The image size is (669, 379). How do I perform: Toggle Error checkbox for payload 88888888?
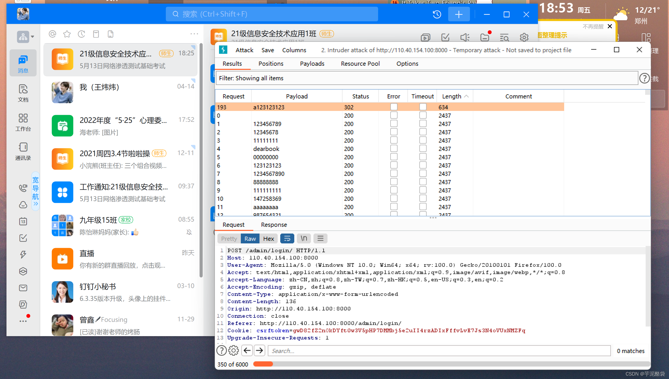point(394,182)
